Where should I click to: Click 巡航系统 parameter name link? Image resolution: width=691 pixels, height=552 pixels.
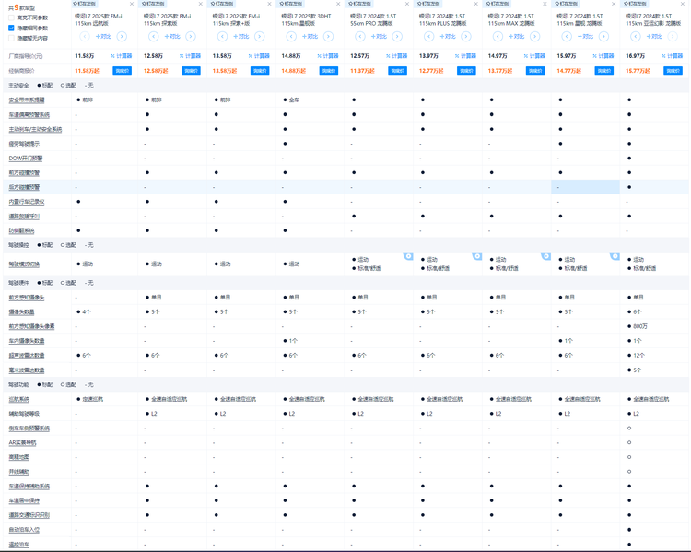[19, 400]
